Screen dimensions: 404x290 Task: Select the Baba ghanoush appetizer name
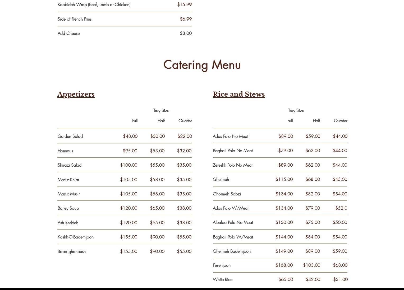coord(72,251)
